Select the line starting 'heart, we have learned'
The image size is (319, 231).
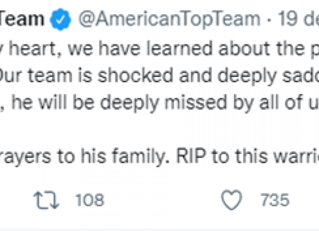pos(160,49)
